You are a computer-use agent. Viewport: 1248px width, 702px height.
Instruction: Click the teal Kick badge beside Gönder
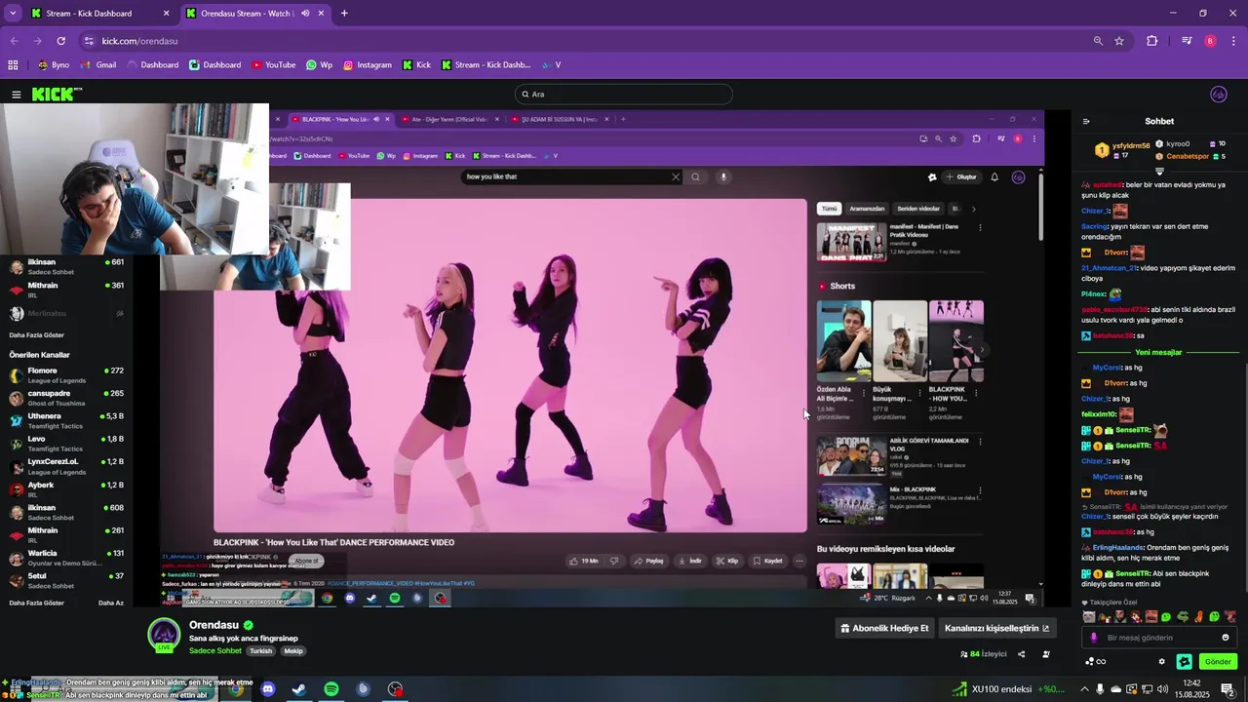[x=1185, y=661]
